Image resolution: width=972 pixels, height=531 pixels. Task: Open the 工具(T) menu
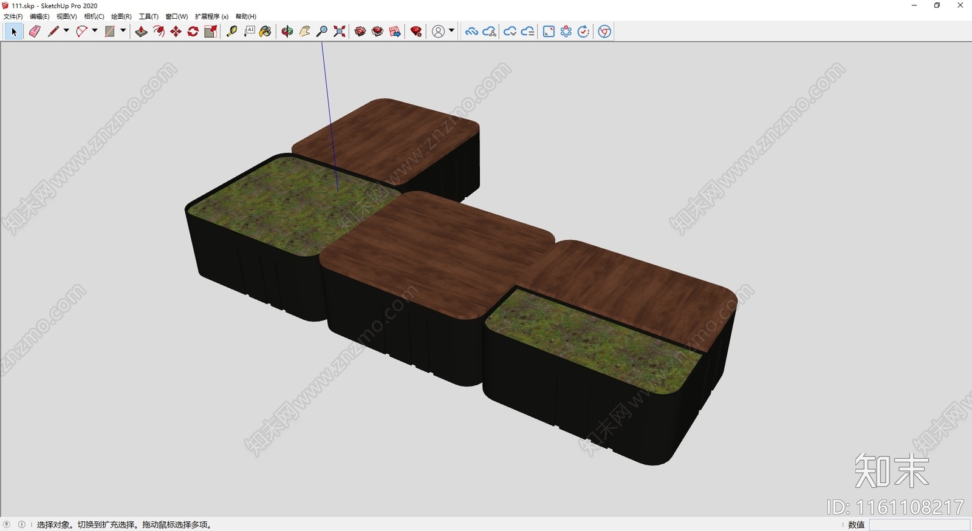149,16
